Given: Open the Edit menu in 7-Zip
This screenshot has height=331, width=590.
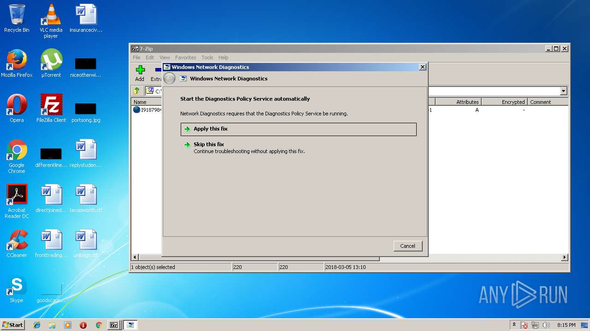Looking at the screenshot, I should tap(150, 57).
